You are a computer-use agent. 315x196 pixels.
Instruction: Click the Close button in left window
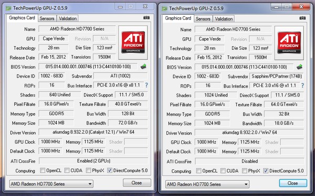point(137,183)
